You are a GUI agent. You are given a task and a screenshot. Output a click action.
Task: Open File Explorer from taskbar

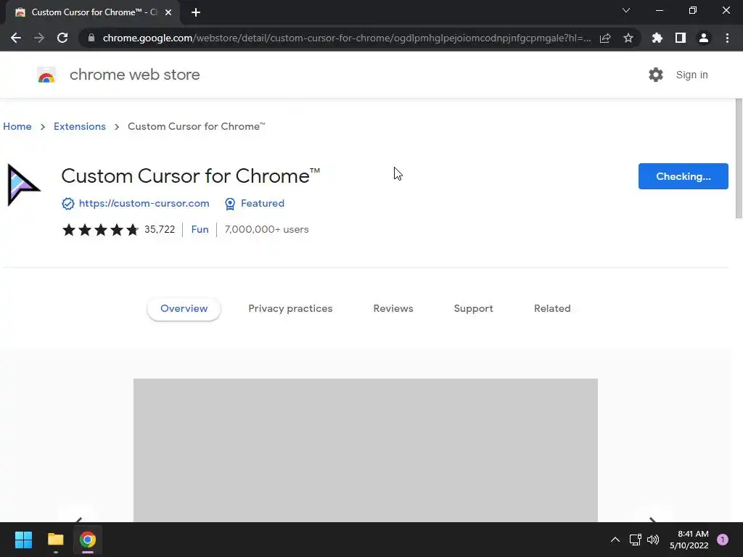55,540
